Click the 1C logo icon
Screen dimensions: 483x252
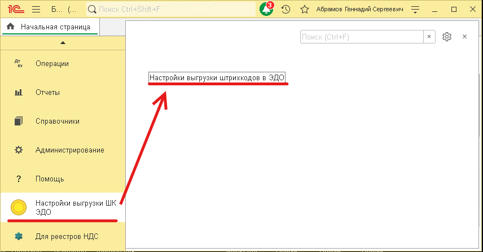(16, 9)
